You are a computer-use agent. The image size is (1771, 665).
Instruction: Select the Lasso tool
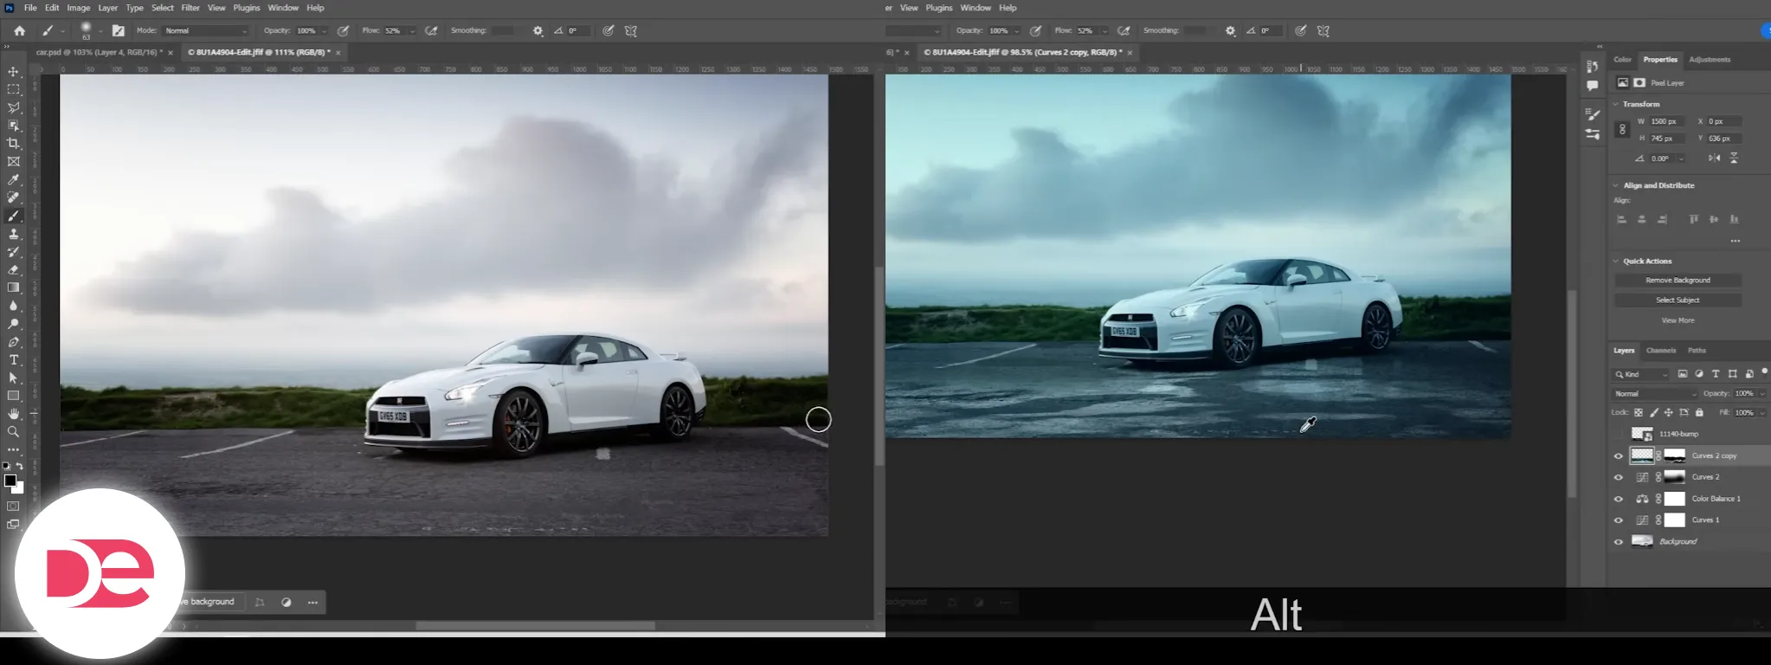pos(13,107)
